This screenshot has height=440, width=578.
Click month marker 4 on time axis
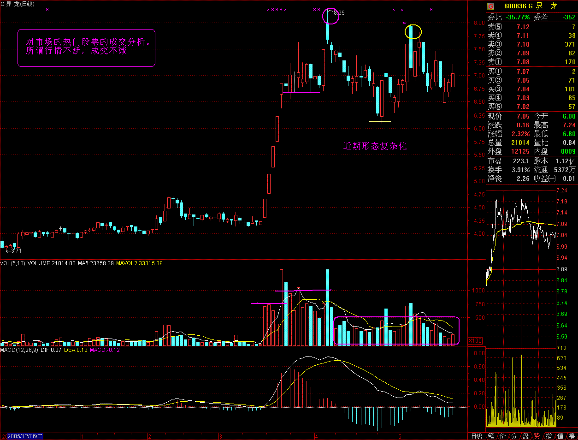(x=316, y=436)
